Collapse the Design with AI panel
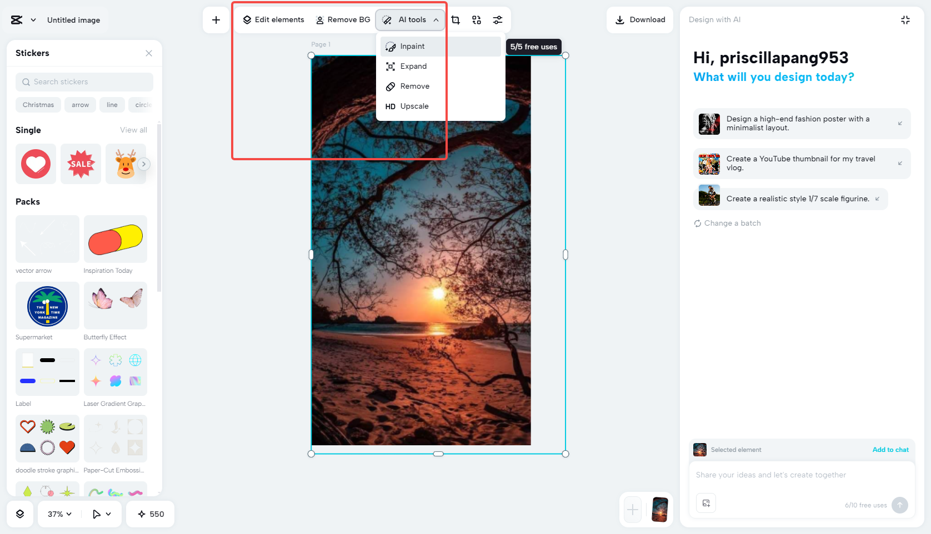This screenshot has width=931, height=534. coord(905,19)
